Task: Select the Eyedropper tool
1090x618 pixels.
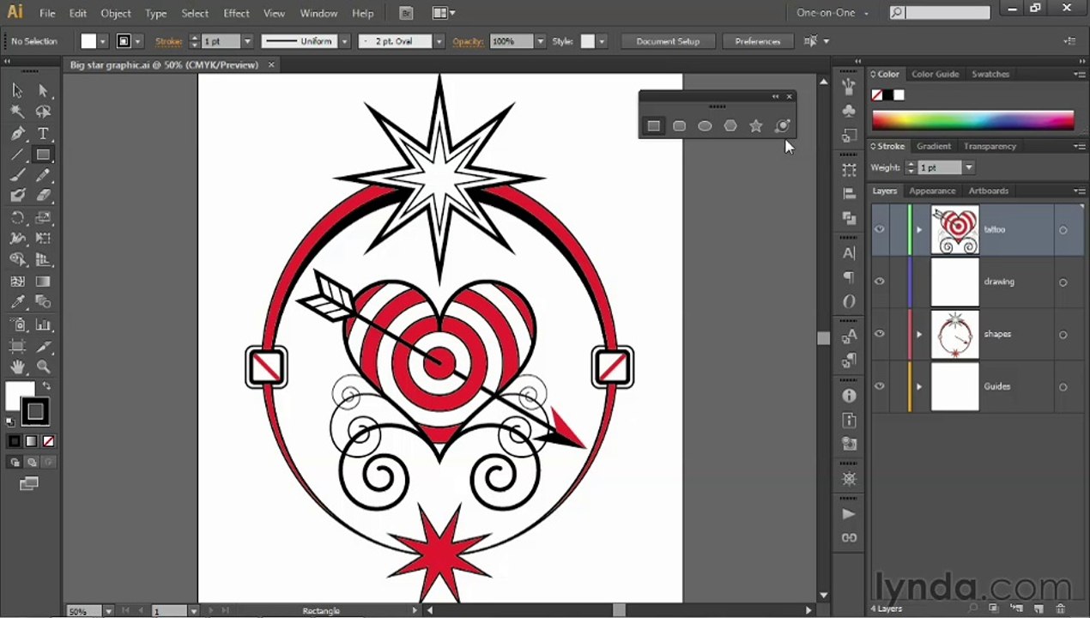Action: (17, 302)
